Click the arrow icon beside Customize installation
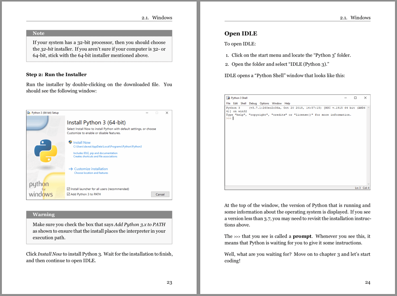397x296 pixels. click(x=70, y=169)
